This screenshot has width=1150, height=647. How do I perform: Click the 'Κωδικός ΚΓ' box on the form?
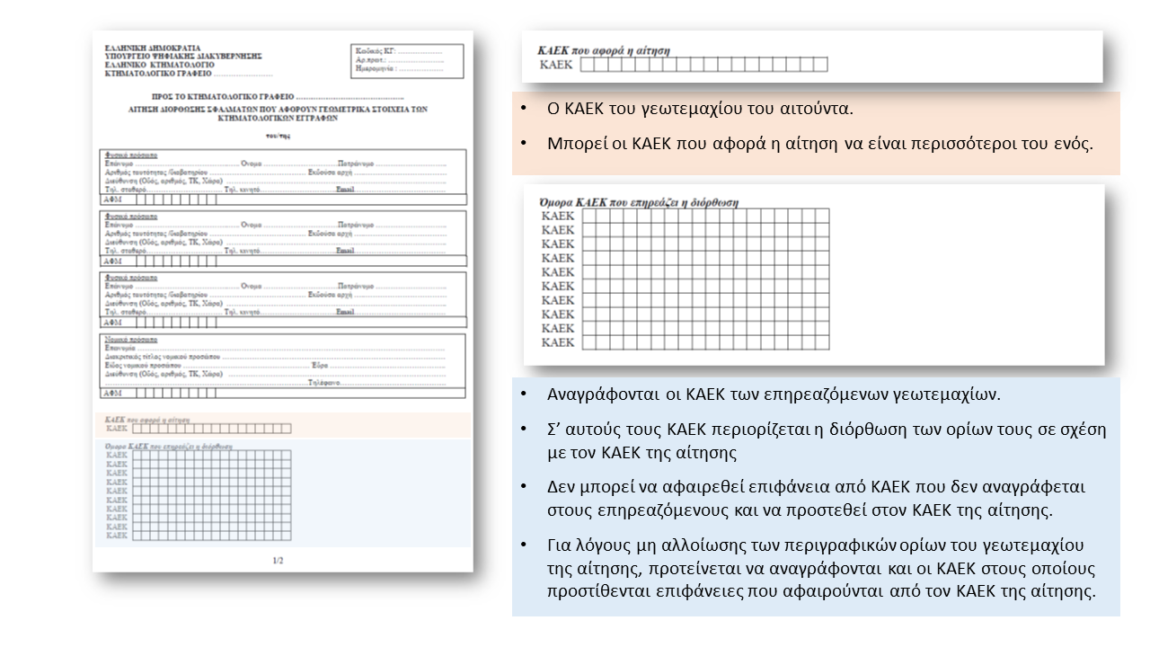pyautogui.click(x=407, y=60)
